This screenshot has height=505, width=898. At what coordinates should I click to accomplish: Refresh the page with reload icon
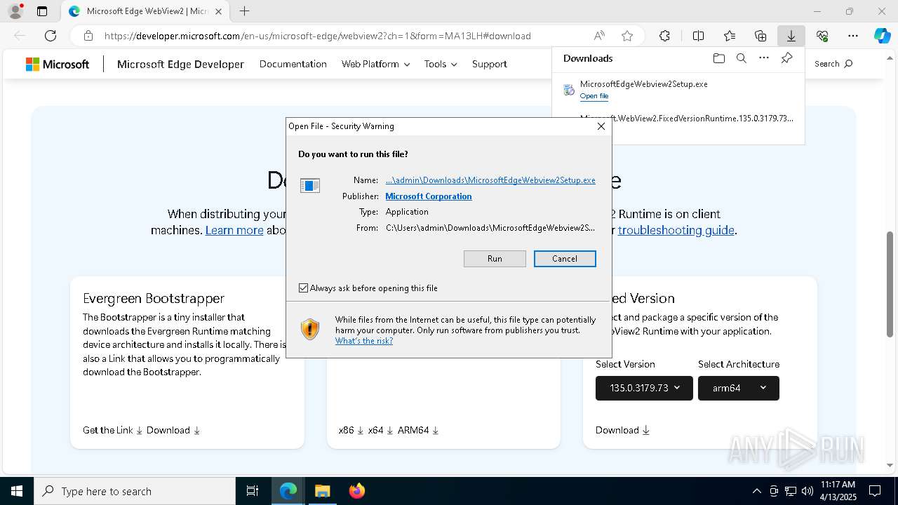click(51, 36)
